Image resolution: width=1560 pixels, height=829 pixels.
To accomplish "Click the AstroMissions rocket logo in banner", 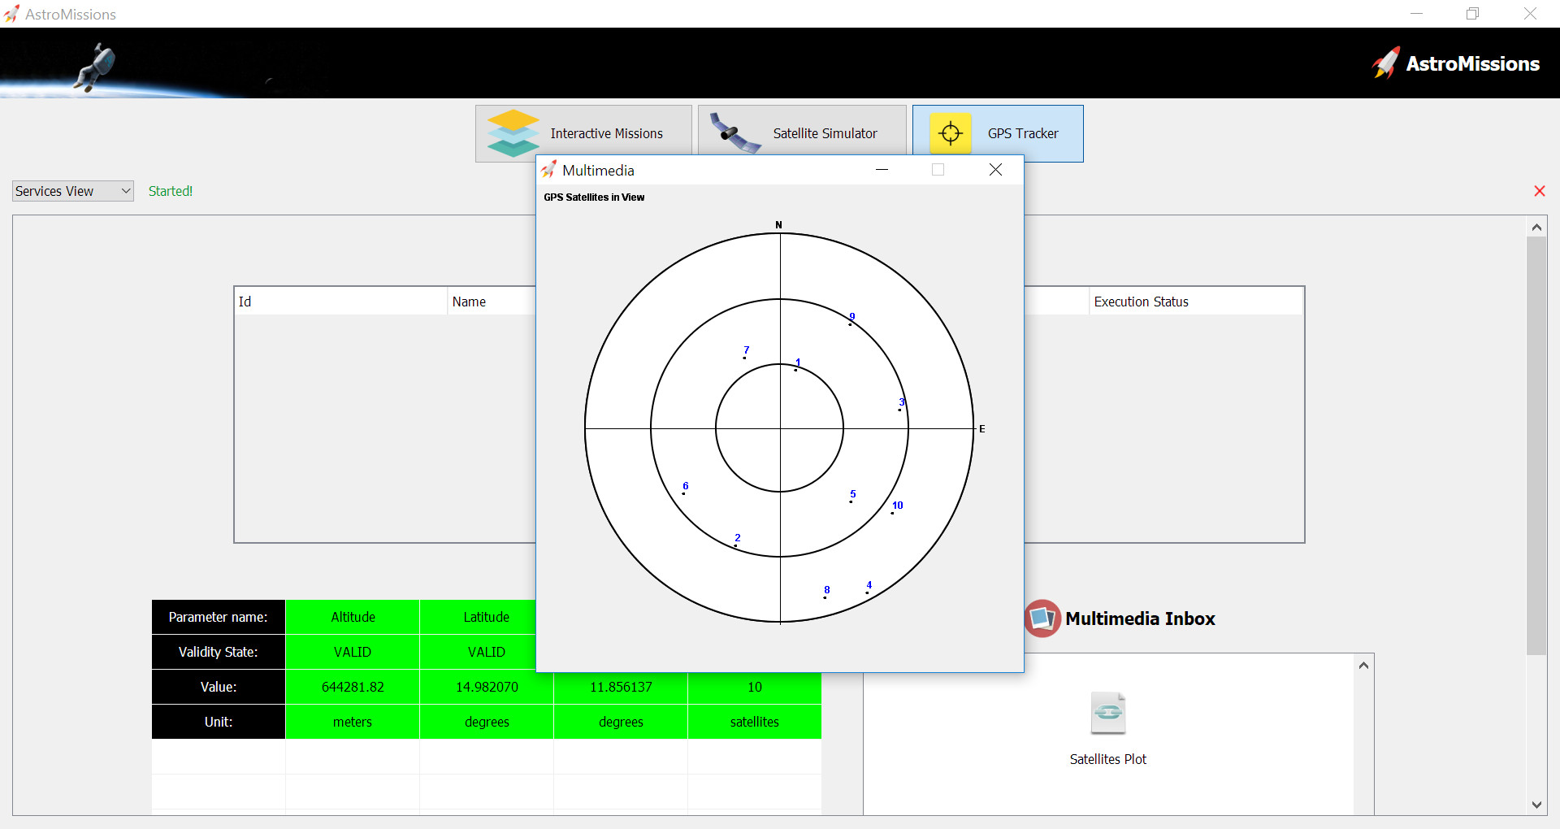I will click(1386, 63).
